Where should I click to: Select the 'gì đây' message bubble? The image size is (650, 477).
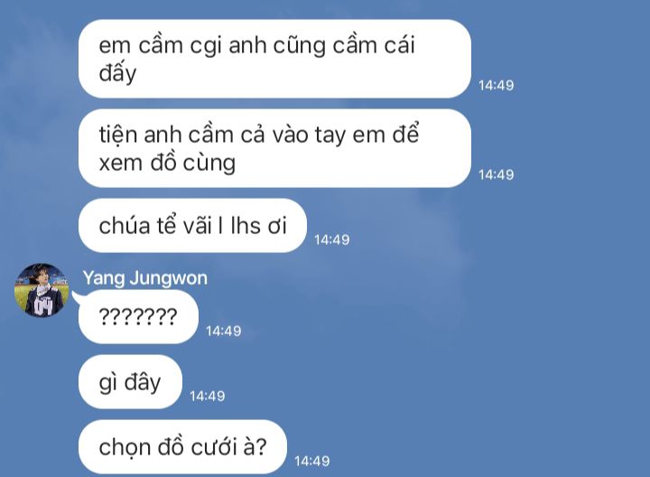pos(130,382)
